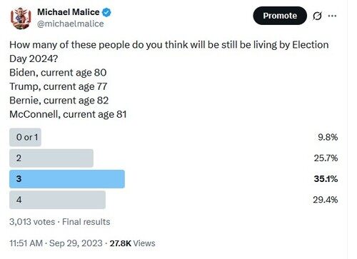
Task: Click the poll question tweet text
Action: (169, 79)
